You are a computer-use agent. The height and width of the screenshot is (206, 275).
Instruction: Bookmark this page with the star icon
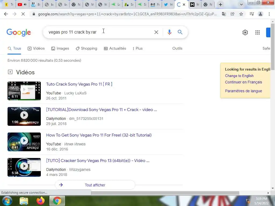click(241, 14)
